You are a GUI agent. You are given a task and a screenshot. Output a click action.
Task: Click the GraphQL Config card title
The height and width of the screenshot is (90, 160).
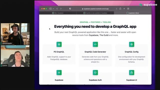tap(131, 52)
